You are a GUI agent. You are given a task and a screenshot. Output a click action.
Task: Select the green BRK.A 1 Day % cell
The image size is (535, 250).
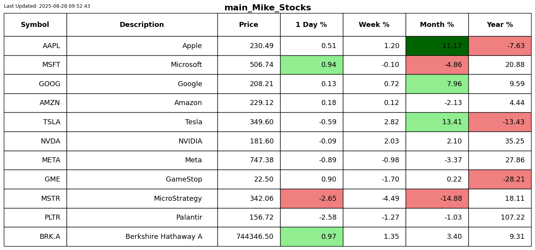click(311, 237)
